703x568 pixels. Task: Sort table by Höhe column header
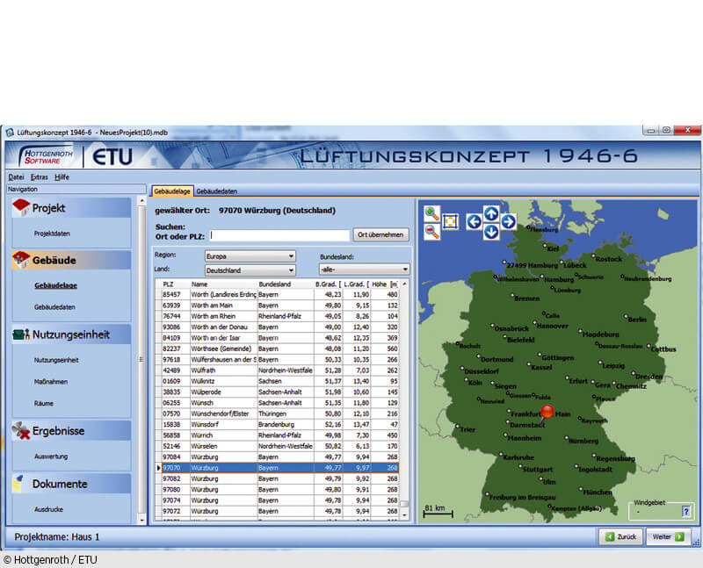pos(385,284)
